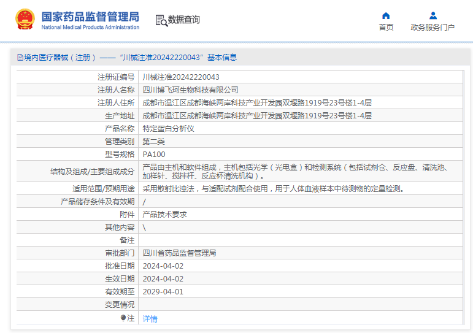The width and height of the screenshot is (473, 333).
Task: Click management category value 第二类
Action: (x=153, y=142)
